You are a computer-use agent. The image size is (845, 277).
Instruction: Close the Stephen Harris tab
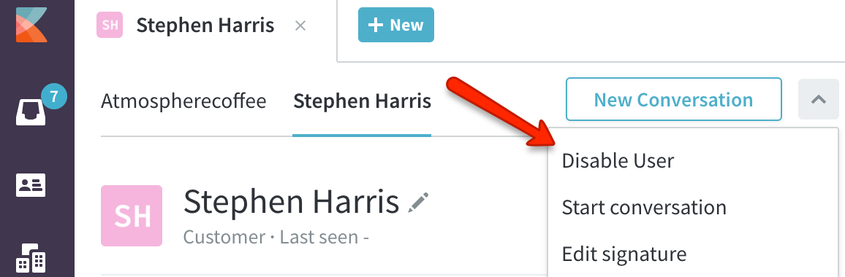pyautogui.click(x=300, y=26)
